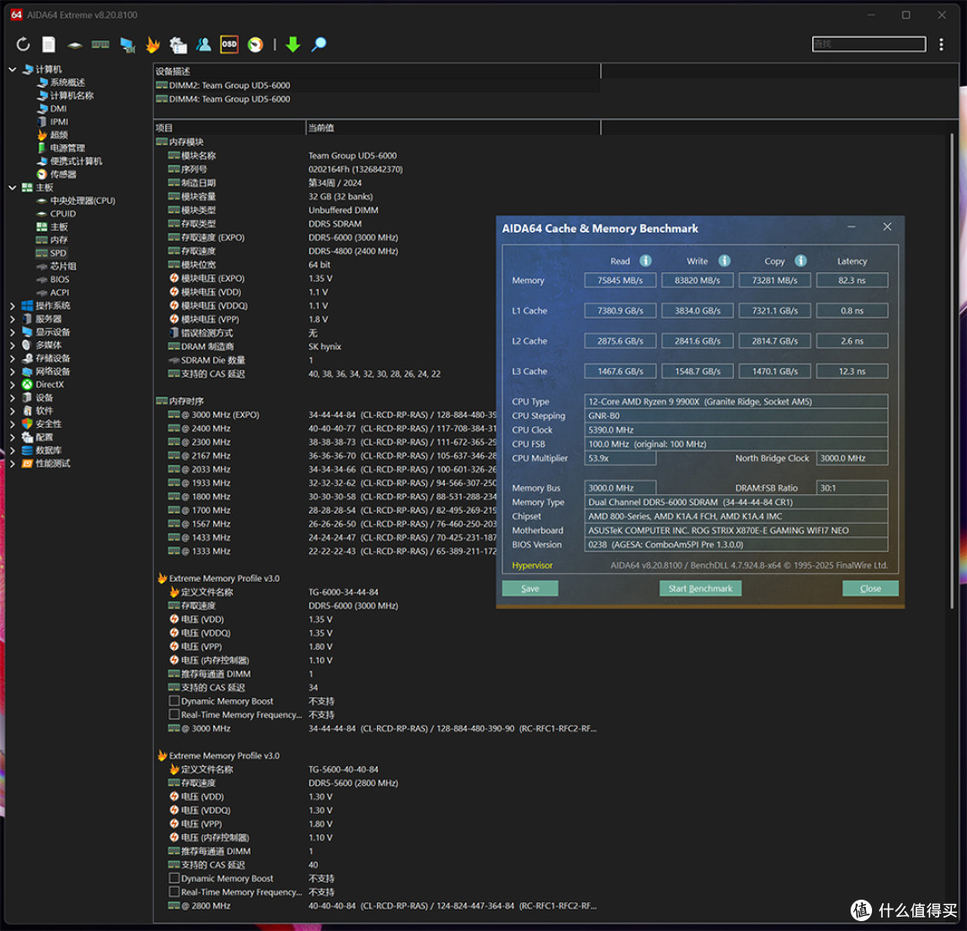Click the green download arrow update icon
The width and height of the screenshot is (967, 931).
(x=293, y=45)
